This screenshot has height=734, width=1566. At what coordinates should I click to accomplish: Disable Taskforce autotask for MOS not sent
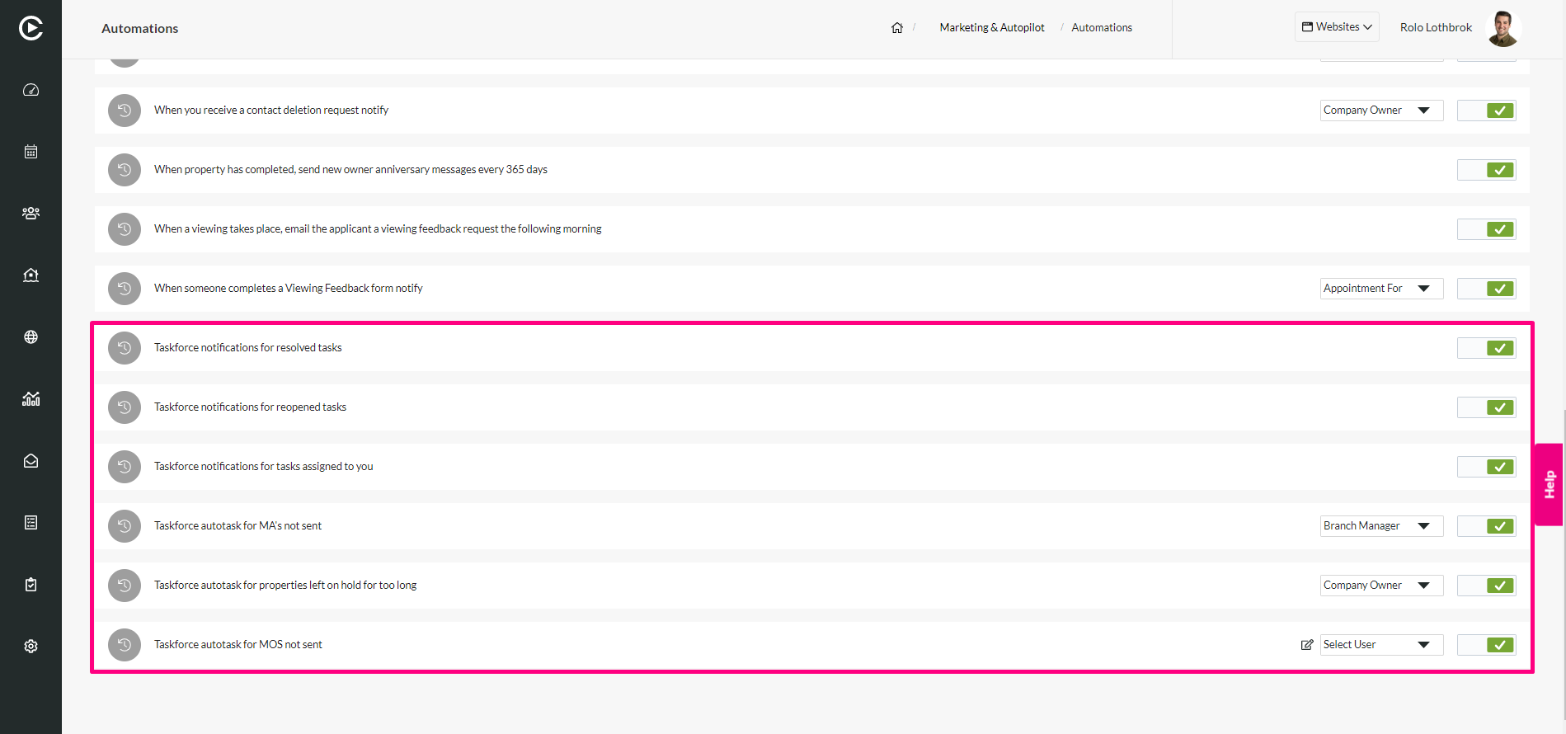pos(1487,645)
